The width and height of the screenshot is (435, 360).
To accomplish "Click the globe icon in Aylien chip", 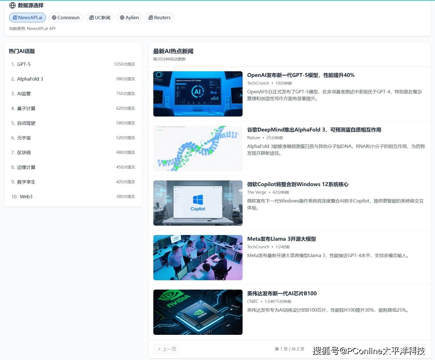I will click(x=122, y=18).
